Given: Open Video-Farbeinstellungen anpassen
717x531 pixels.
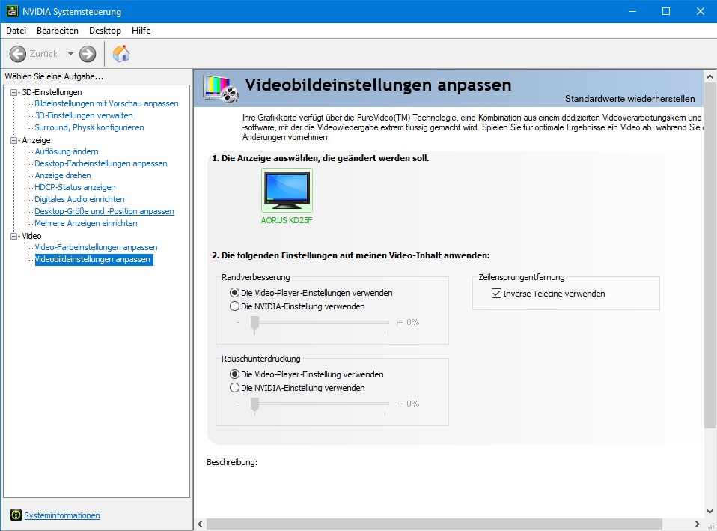Looking at the screenshot, I should pyautogui.click(x=96, y=247).
